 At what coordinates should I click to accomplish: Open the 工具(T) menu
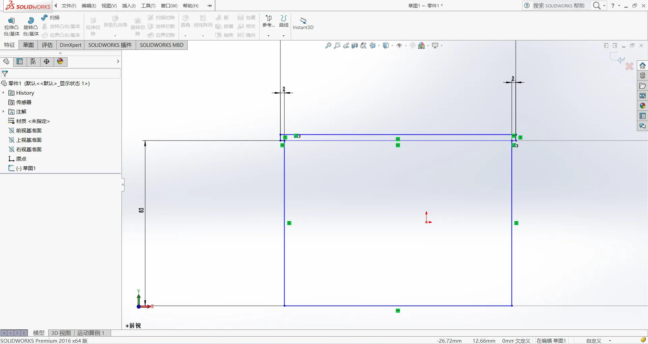[x=148, y=6]
